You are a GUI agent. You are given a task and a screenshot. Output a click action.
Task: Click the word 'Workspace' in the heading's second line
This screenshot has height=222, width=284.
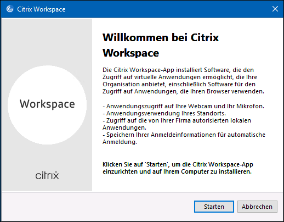click(x=130, y=53)
